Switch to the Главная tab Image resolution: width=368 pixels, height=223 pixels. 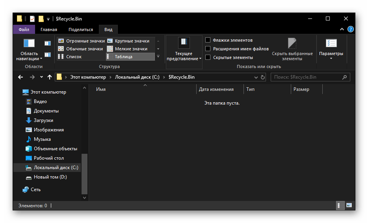pos(49,29)
